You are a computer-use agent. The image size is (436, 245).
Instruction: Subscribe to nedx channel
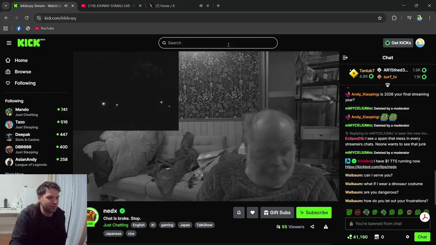pyautogui.click(x=314, y=213)
